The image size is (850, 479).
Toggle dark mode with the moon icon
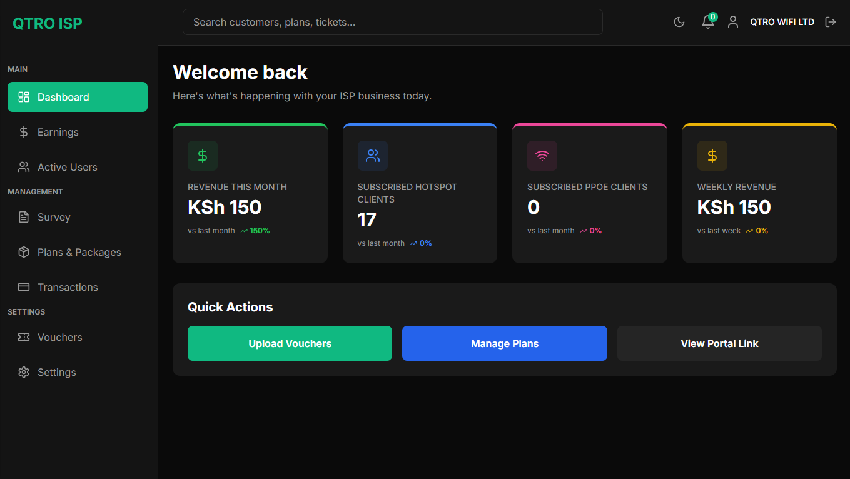click(x=679, y=22)
